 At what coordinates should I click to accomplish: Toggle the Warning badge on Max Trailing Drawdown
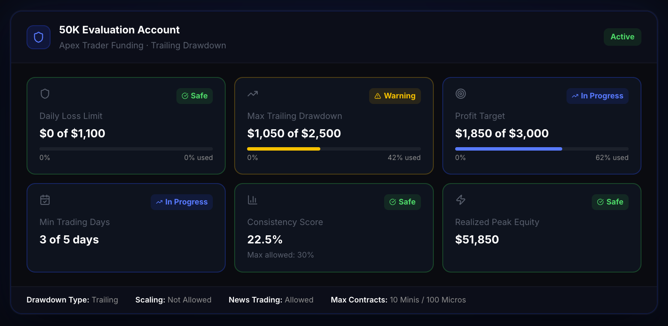(x=395, y=96)
